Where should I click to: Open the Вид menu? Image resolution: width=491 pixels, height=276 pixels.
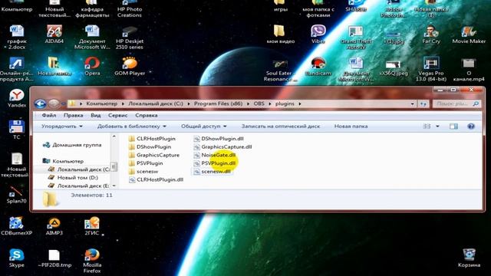(95, 115)
